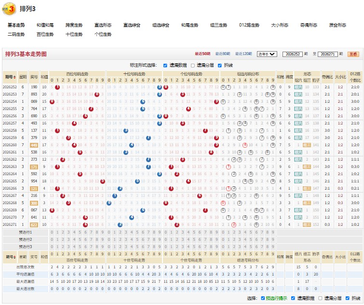Show 最近120期 results
Image resolution: width=364 pixels, height=305 pixels.
[243, 54]
